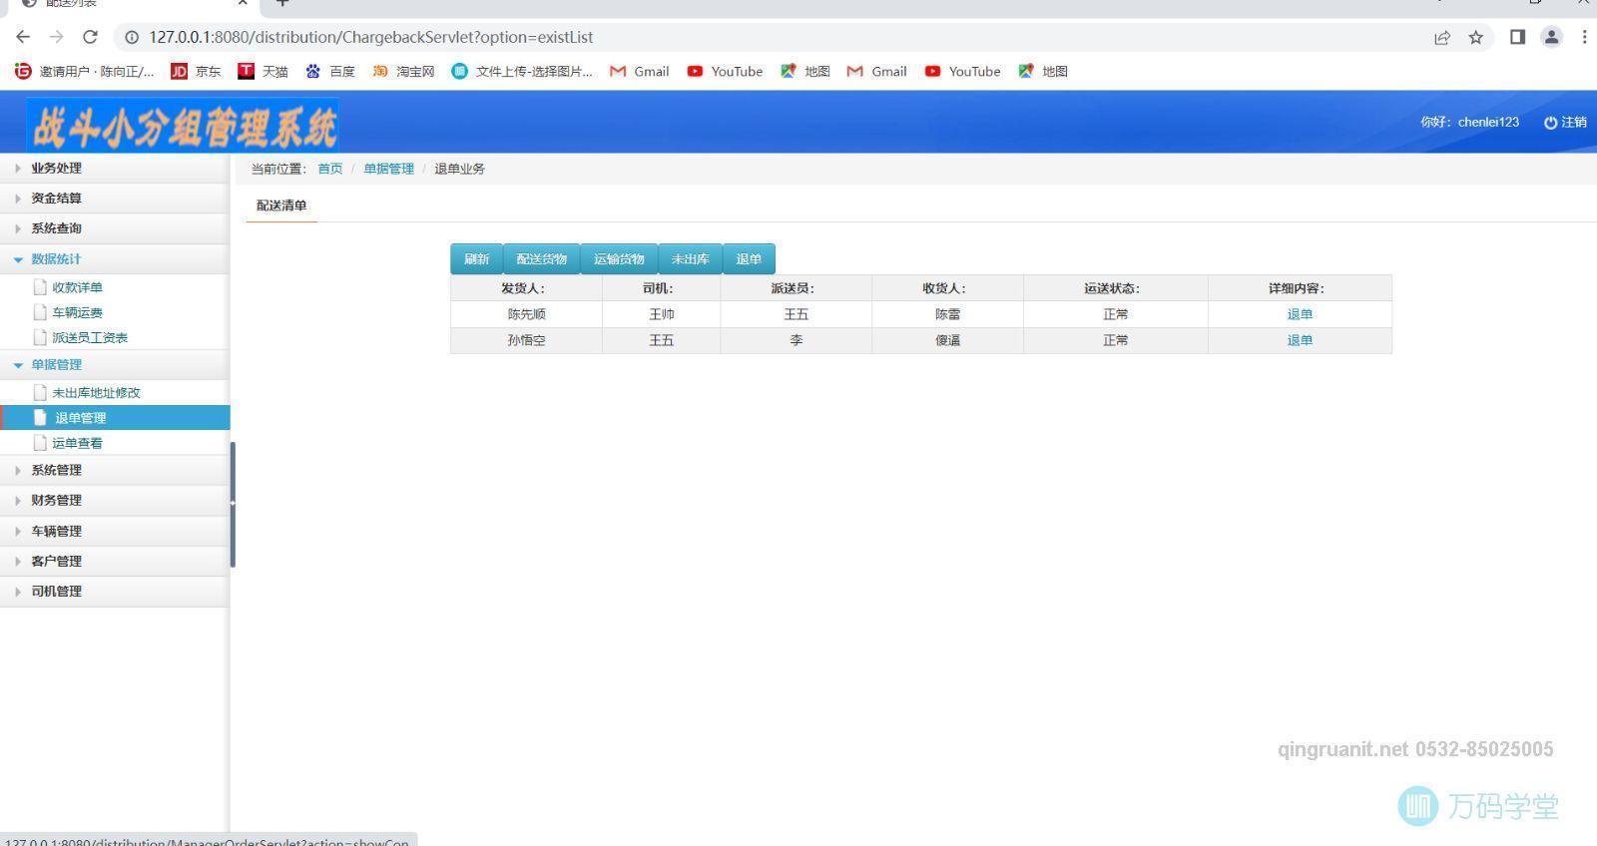Open the 京东 bookmark
This screenshot has width=1597, height=846.
pos(196,71)
